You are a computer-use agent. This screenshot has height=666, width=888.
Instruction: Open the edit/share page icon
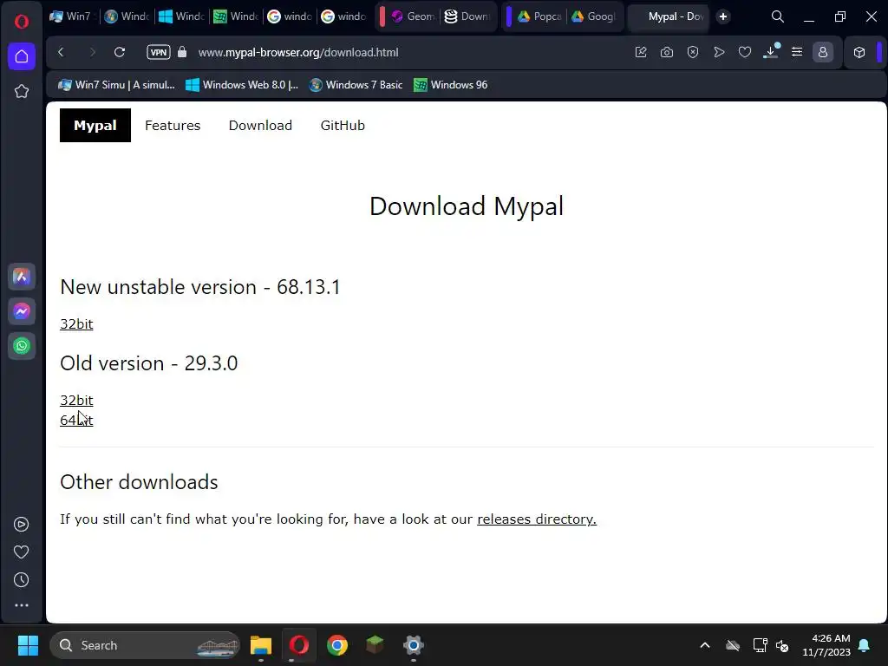point(641,52)
